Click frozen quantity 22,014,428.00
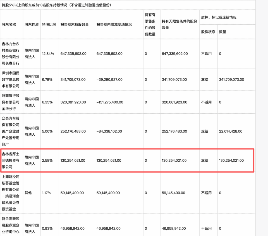This screenshot has height=236, width=268. point(231,131)
